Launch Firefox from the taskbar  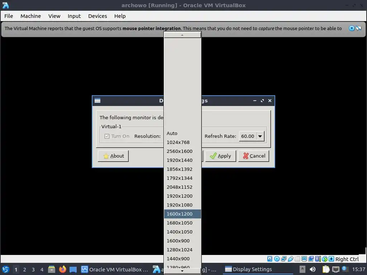[x=62, y=269]
